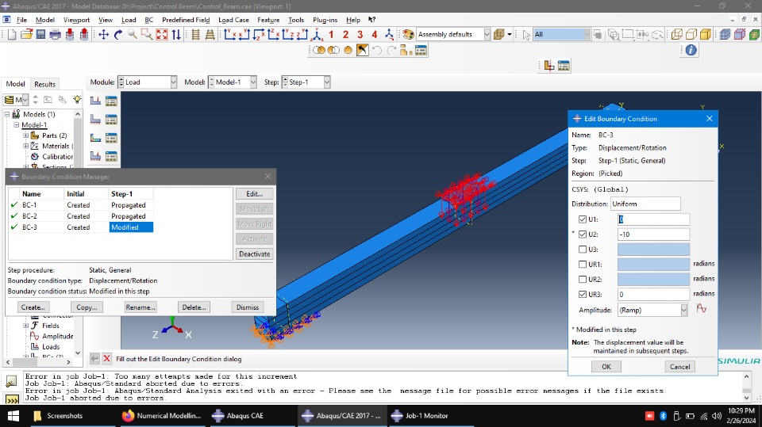Select the Rotate View tool

pyautogui.click(x=117, y=34)
